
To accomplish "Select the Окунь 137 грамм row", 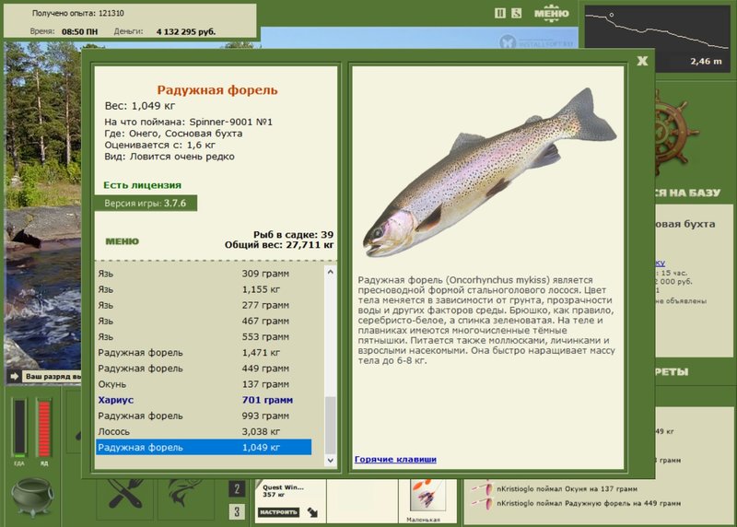I will (x=204, y=384).
